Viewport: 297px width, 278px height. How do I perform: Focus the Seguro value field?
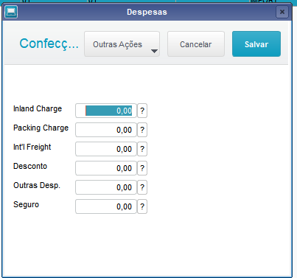pos(106,206)
